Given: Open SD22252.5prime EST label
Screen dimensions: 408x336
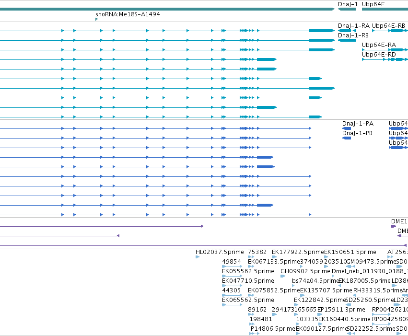Looking at the screenshot, I should click(x=371, y=329).
